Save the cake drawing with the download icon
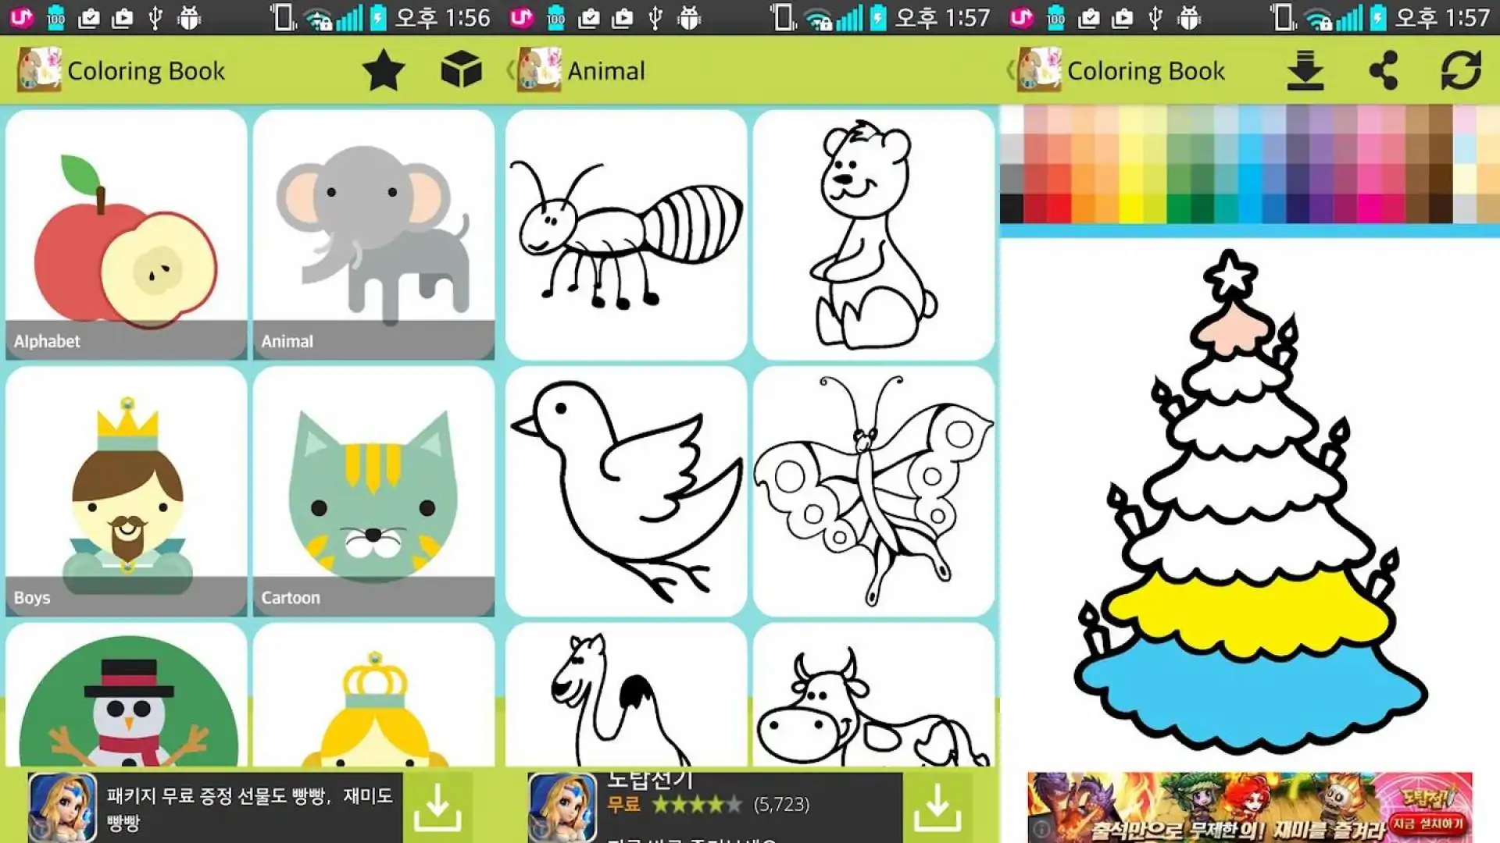This screenshot has height=843, width=1500. (x=1305, y=70)
